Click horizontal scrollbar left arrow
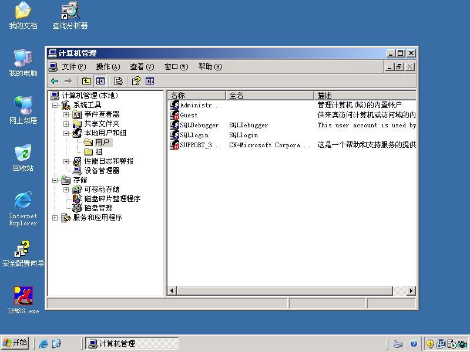The height and width of the screenshot is (352, 470). (172, 290)
